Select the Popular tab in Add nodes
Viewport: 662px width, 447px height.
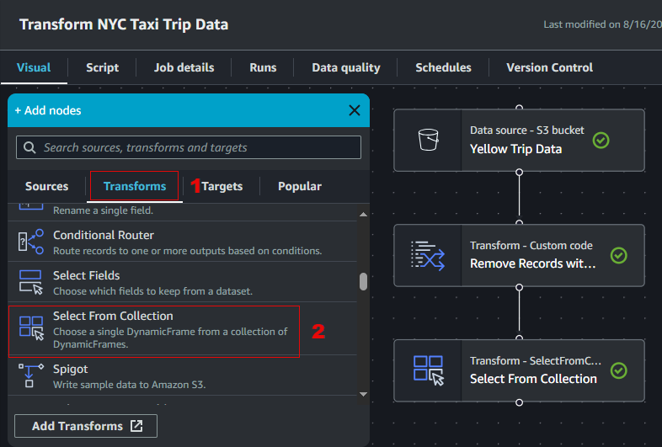(x=299, y=186)
